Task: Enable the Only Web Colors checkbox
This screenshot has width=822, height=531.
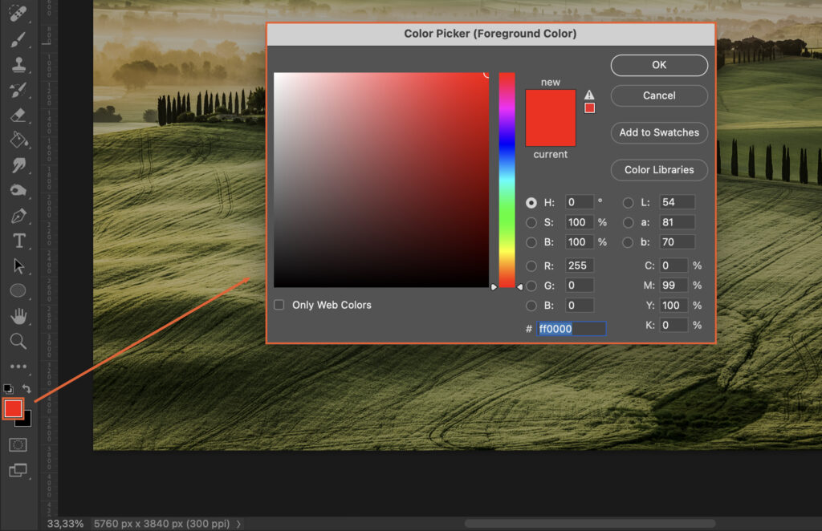Action: pos(279,305)
